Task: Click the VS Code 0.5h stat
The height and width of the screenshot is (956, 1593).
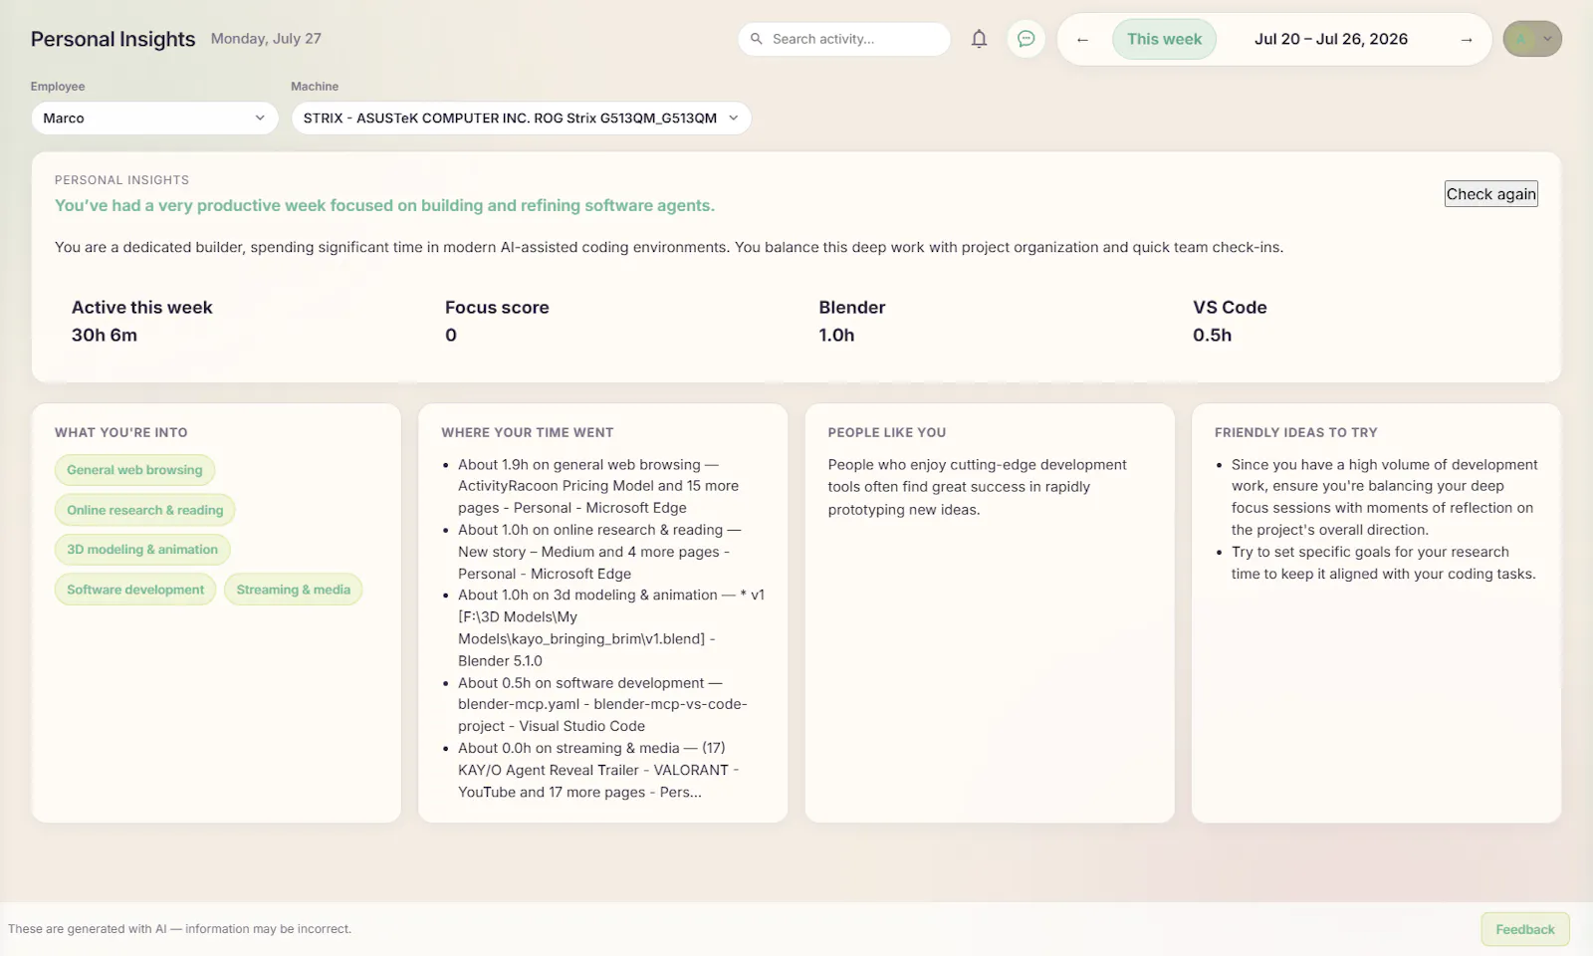Action: pyautogui.click(x=1230, y=321)
